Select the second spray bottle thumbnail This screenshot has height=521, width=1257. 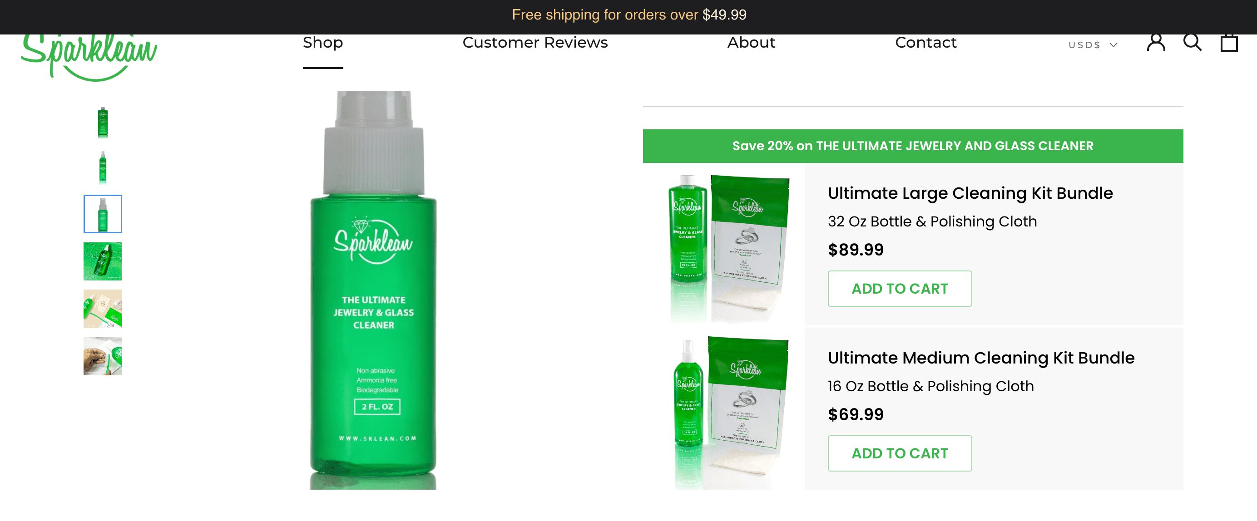coord(103,167)
